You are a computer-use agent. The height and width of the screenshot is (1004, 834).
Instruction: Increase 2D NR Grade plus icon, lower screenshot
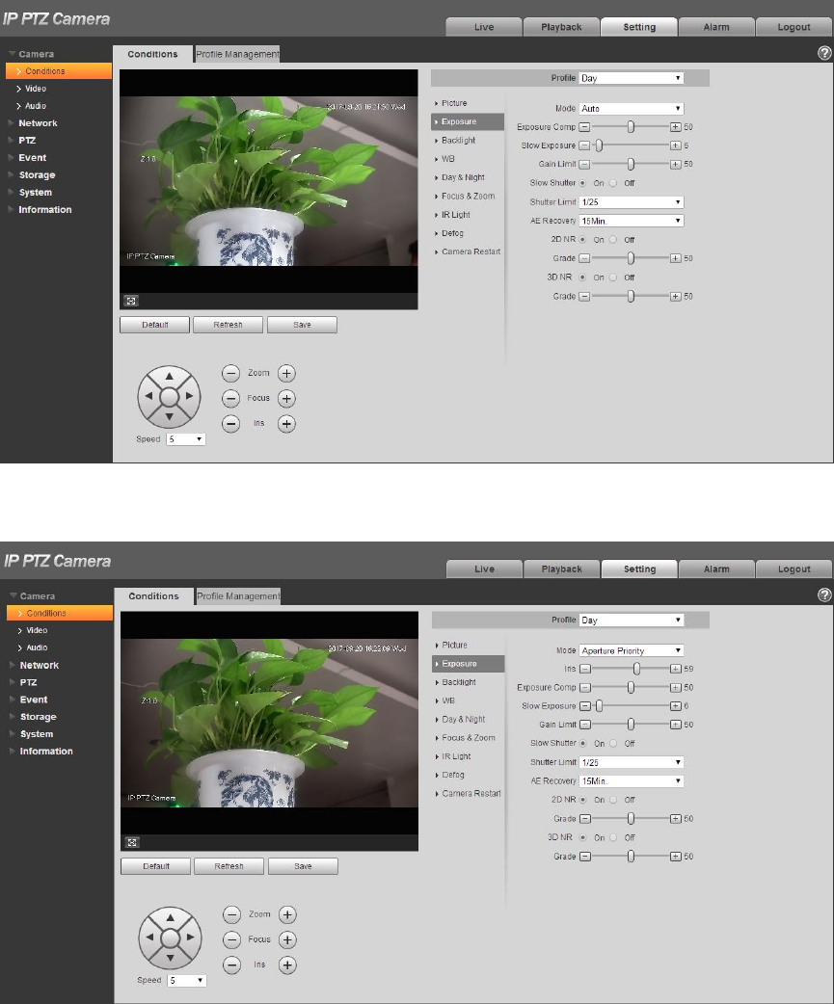675,819
